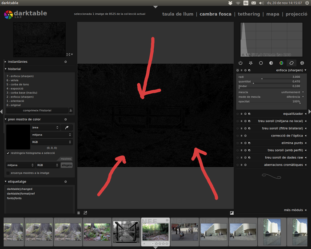
Task: Switch to tethering view
Action: coord(249,14)
